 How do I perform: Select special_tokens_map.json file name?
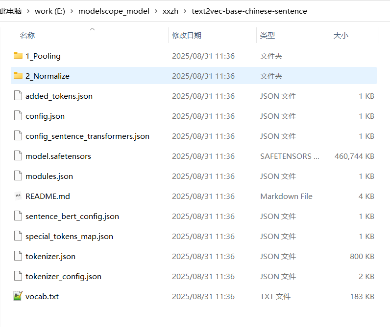coord(70,237)
